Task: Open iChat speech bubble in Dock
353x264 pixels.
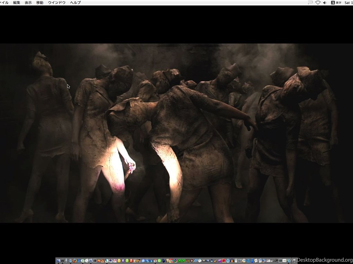Action: point(143,261)
